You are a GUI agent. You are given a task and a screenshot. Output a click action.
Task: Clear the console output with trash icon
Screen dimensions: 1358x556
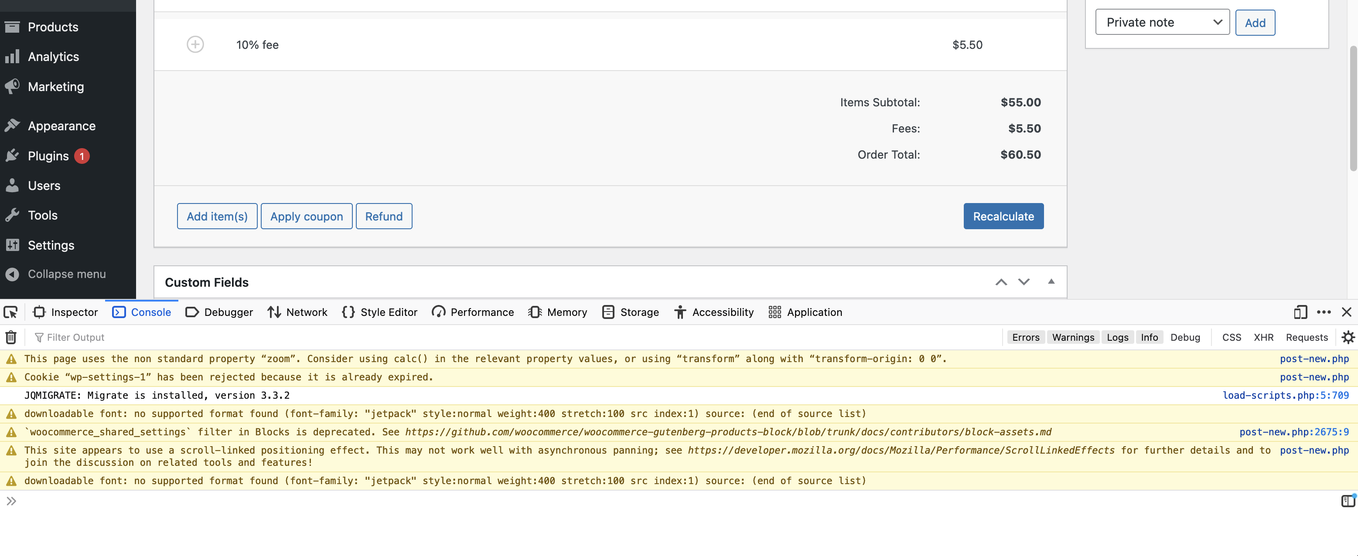[10, 337]
